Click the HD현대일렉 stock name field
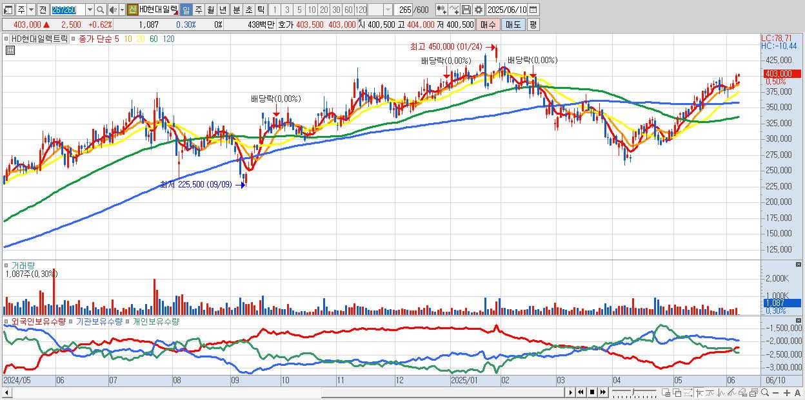Viewport: 805px width, 400px height. tap(159, 10)
